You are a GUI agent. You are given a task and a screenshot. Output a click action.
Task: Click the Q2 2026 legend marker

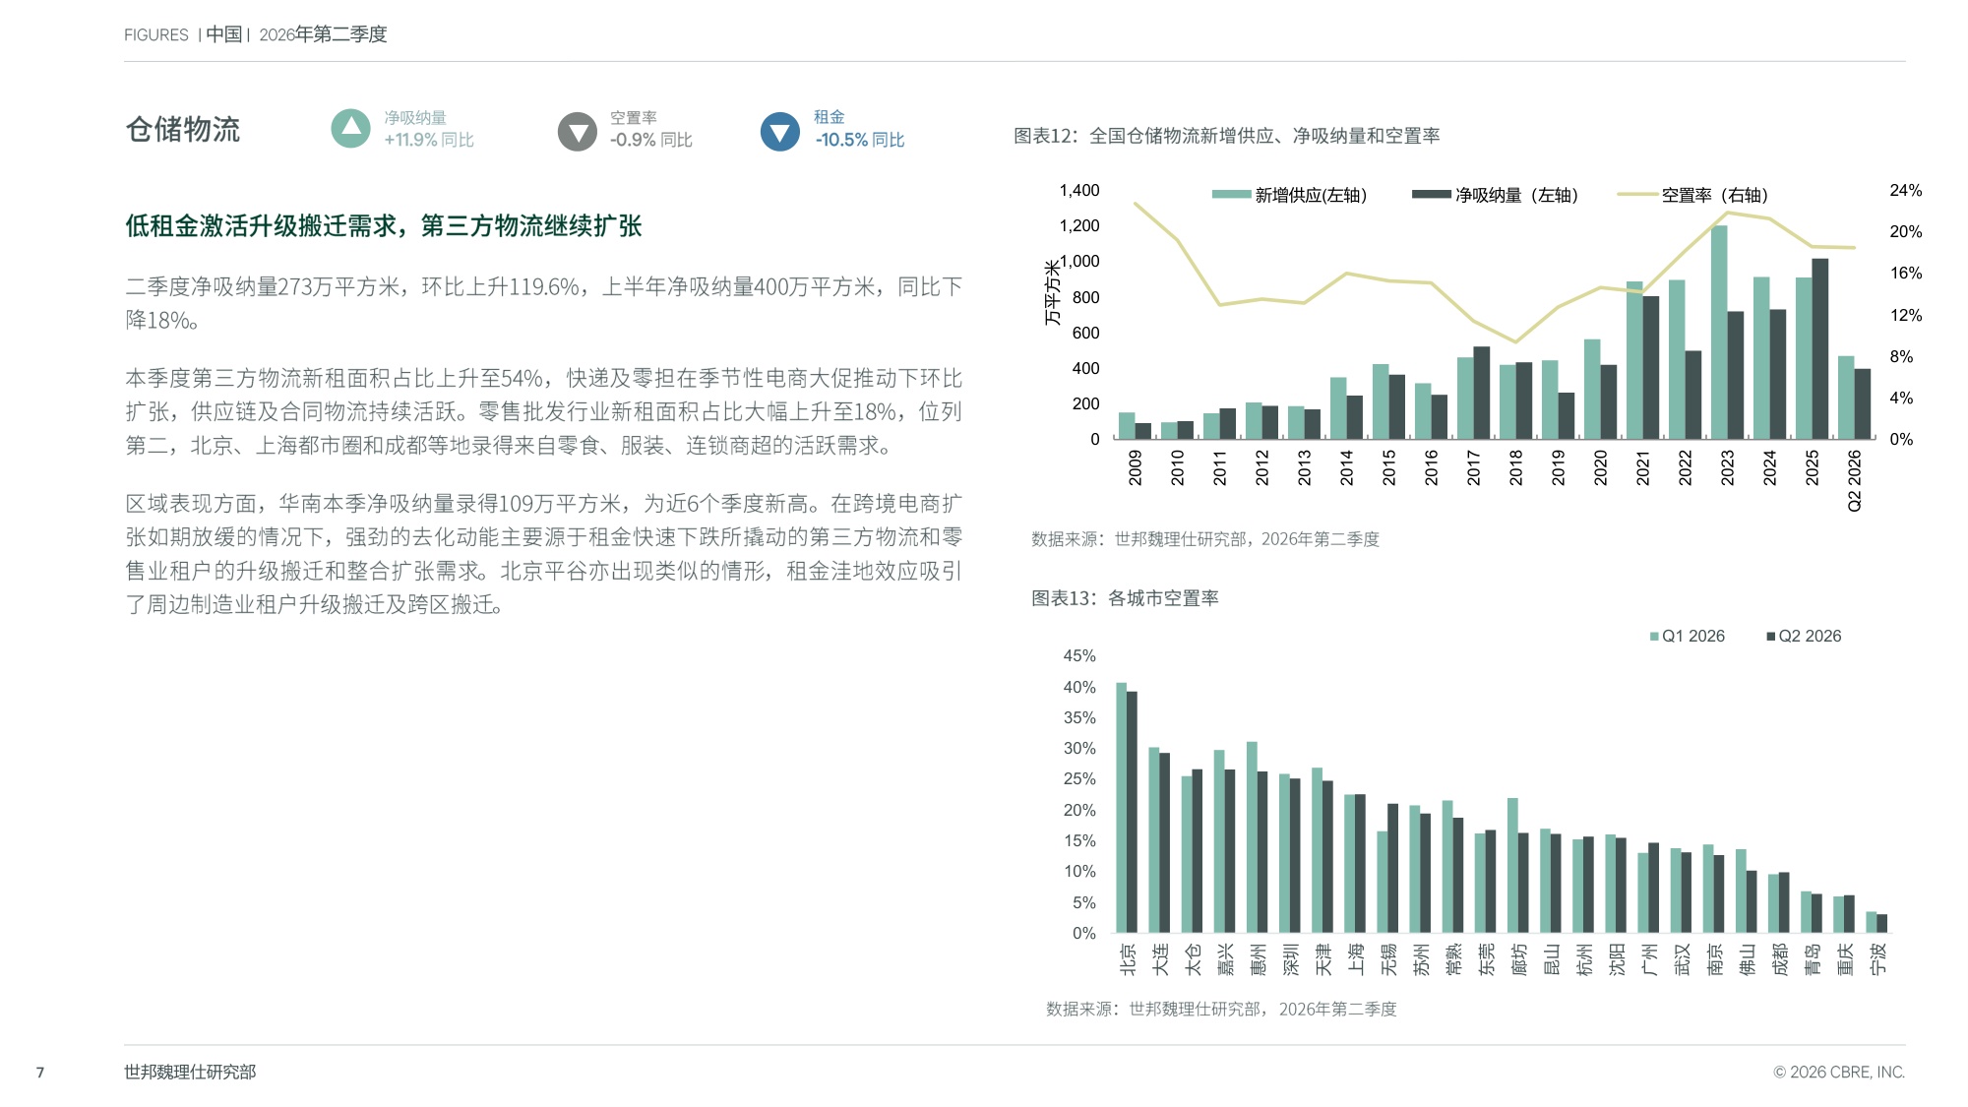coord(1771,637)
